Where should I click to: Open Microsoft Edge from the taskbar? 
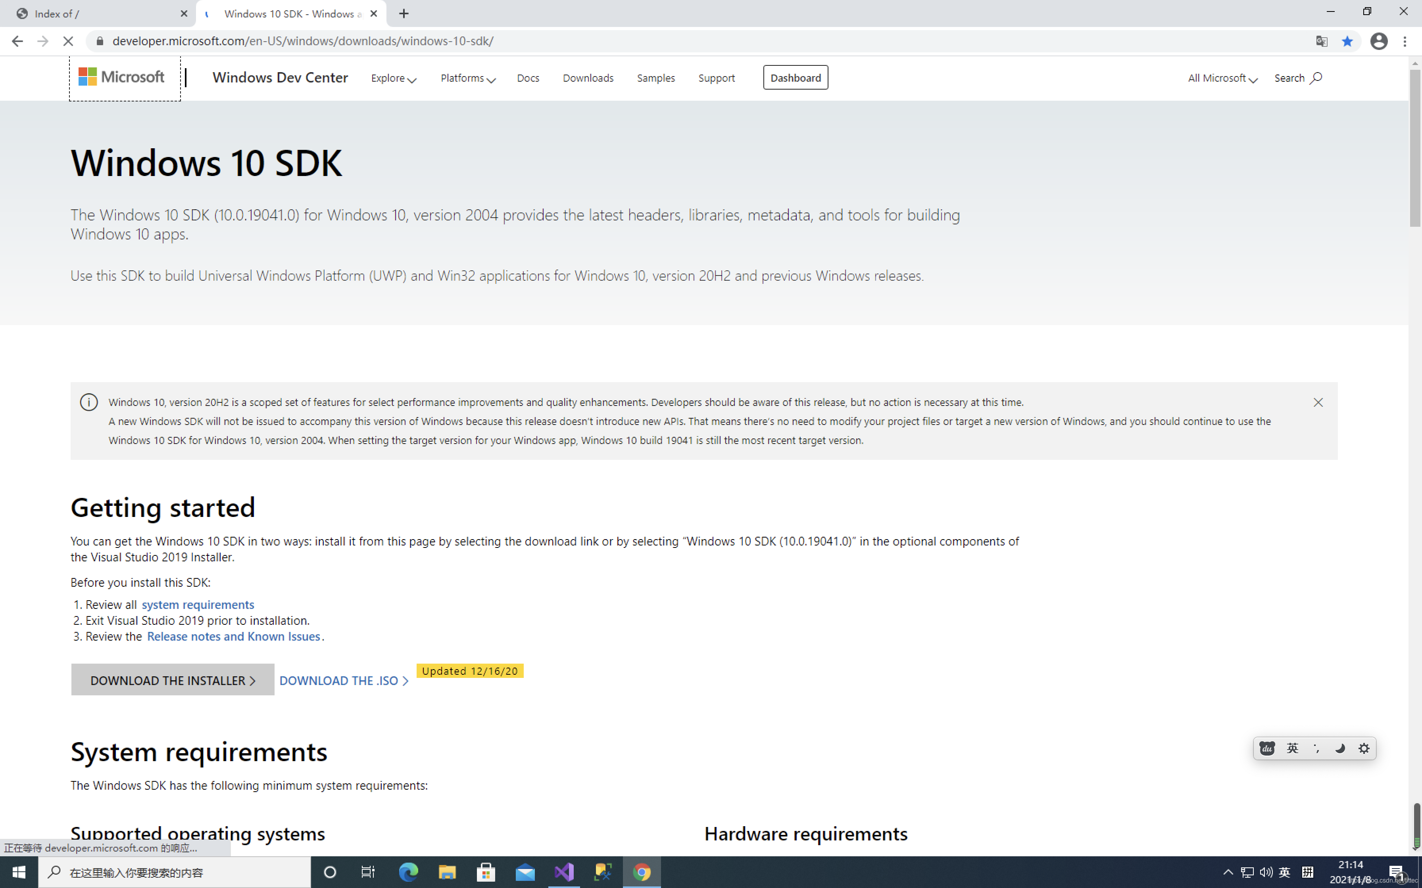(x=408, y=872)
